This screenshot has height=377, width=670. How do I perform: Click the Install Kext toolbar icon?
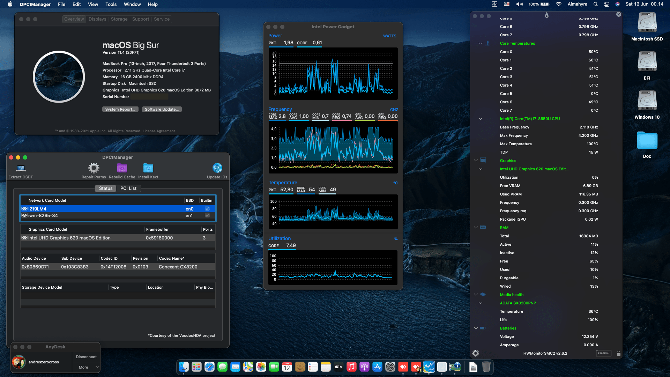click(148, 168)
